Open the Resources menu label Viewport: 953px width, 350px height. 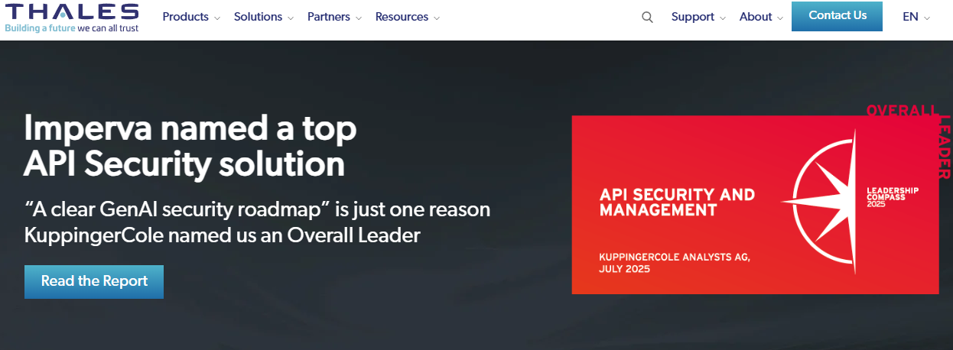tap(403, 17)
